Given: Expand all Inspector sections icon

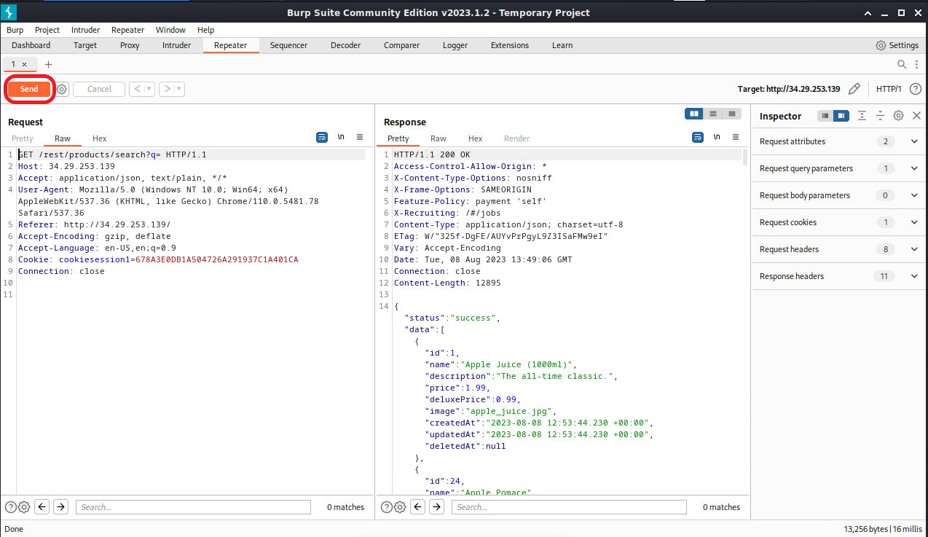Looking at the screenshot, I should click(x=862, y=116).
